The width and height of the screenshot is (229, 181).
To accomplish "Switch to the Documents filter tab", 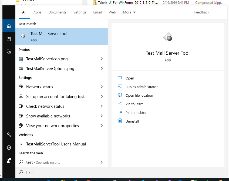I will pyautogui.click(x=57, y=12).
